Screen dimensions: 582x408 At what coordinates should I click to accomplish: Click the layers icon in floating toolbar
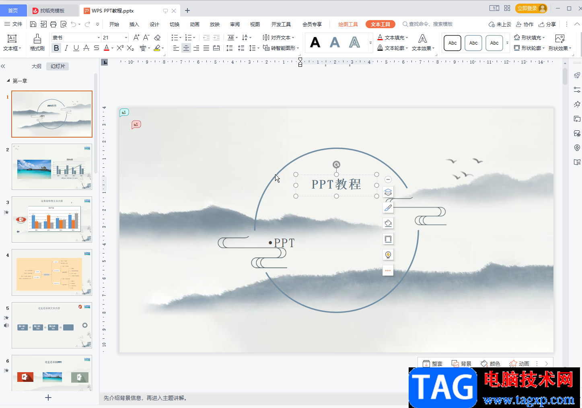click(388, 192)
